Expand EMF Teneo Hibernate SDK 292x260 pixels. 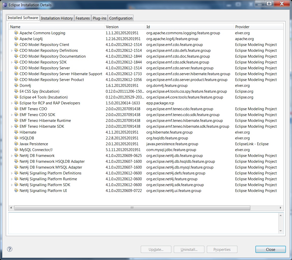(12, 126)
